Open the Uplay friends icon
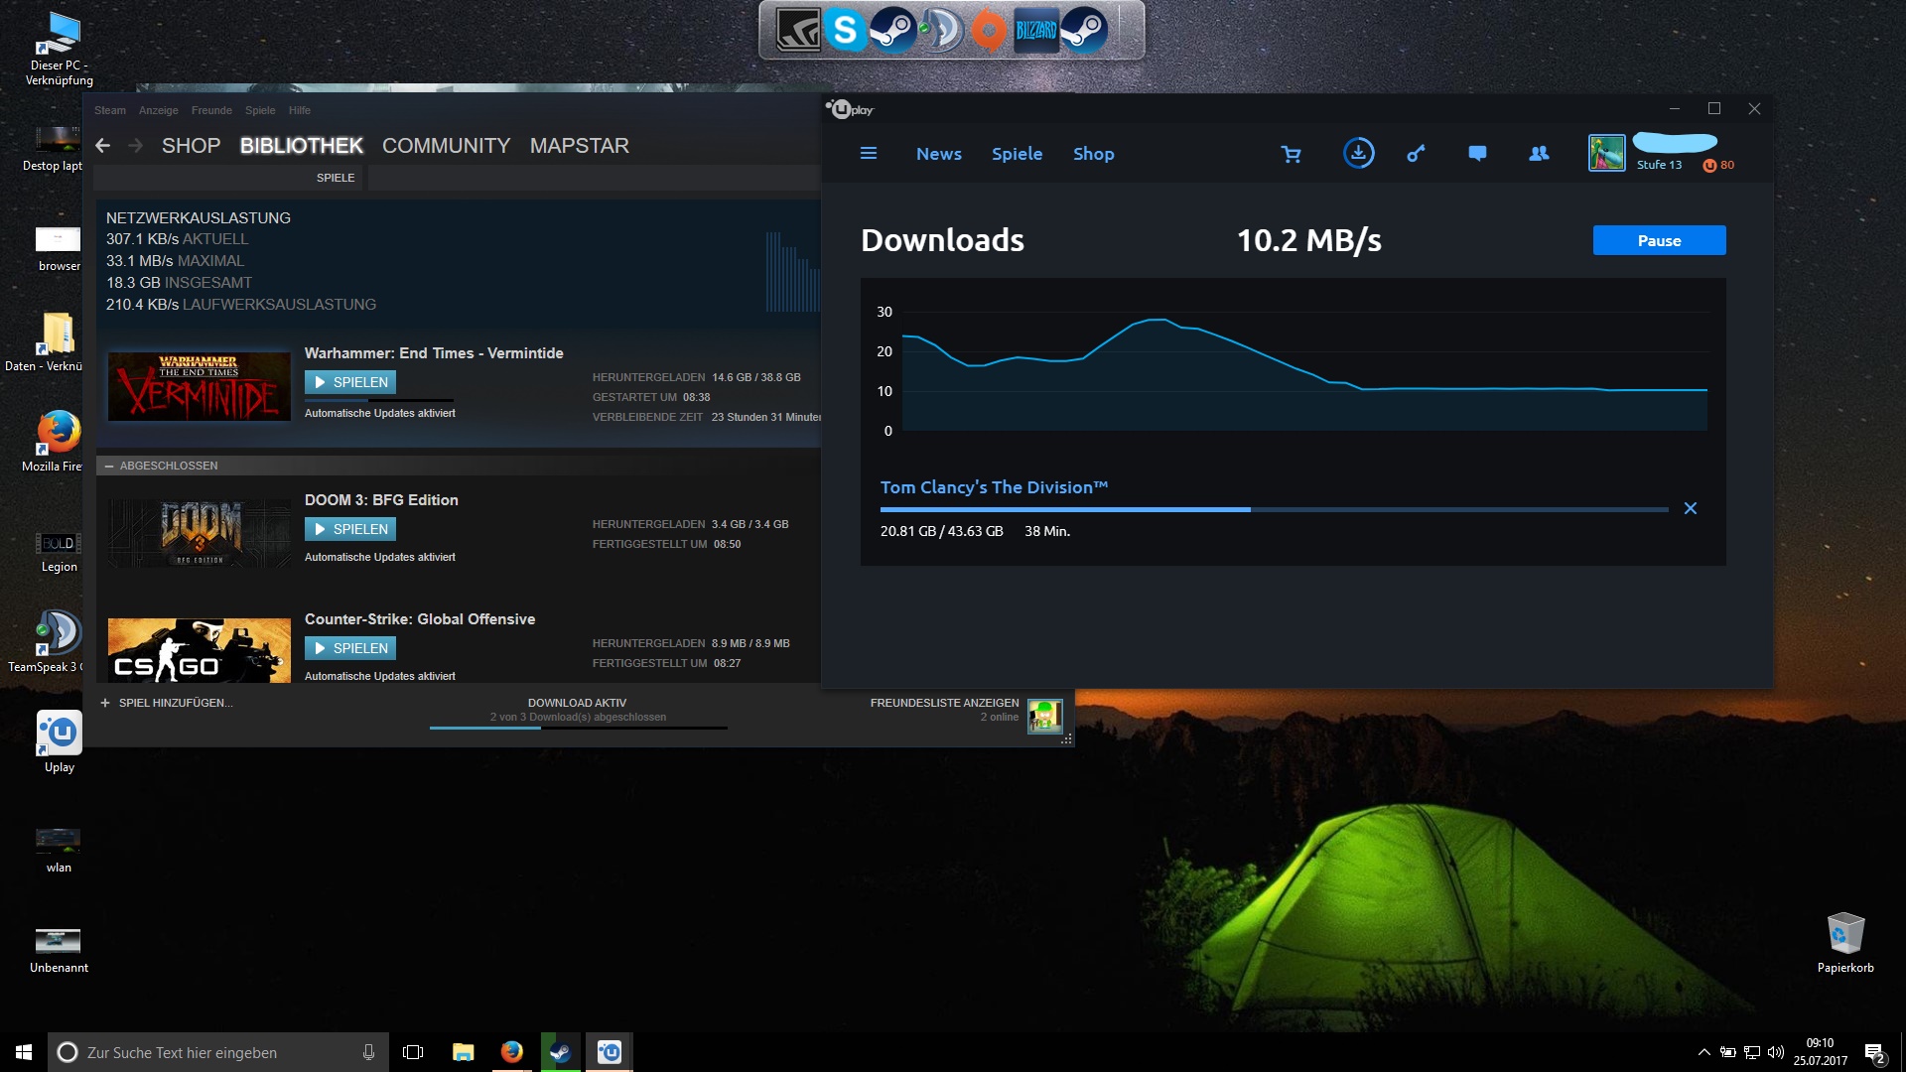Viewport: 1906px width, 1072px height. pos(1539,154)
